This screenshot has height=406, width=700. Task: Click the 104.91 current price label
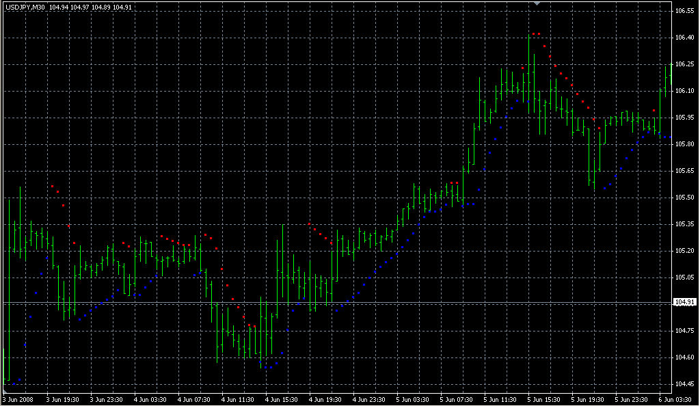[x=684, y=302]
